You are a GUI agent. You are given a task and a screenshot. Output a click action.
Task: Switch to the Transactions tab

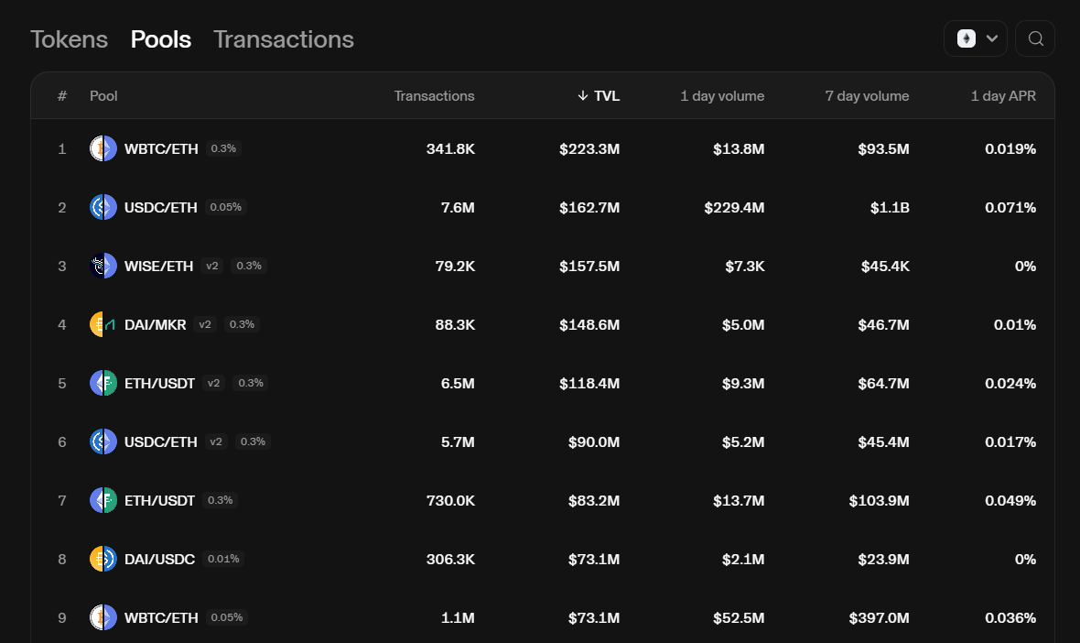pyautogui.click(x=283, y=39)
